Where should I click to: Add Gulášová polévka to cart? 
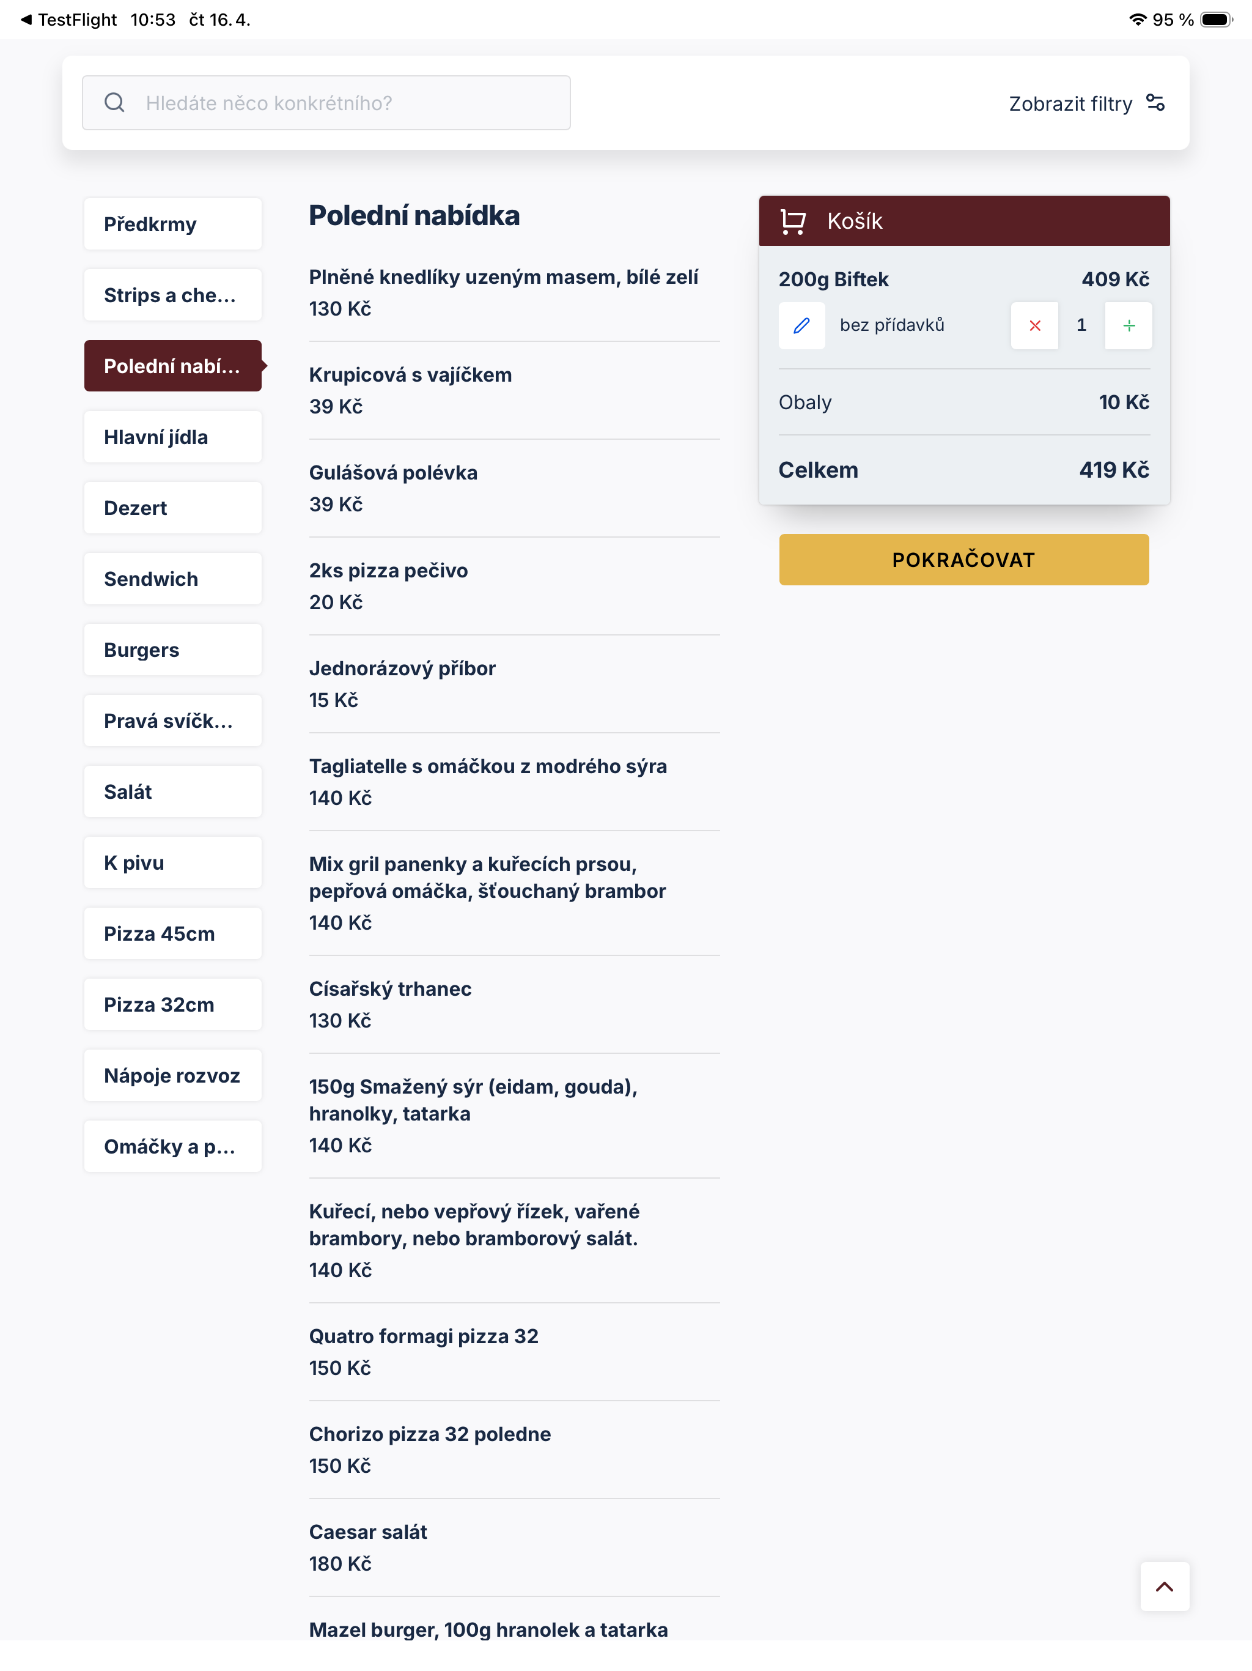pos(514,489)
